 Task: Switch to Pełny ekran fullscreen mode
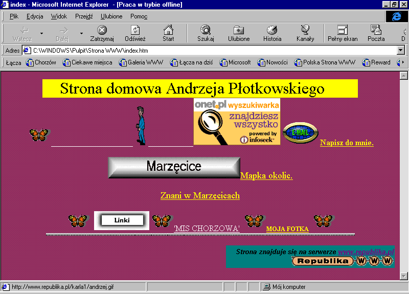(x=343, y=33)
